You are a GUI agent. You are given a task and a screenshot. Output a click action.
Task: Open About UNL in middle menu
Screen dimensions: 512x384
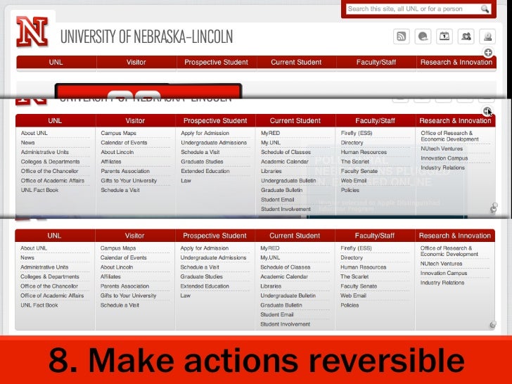(34, 133)
